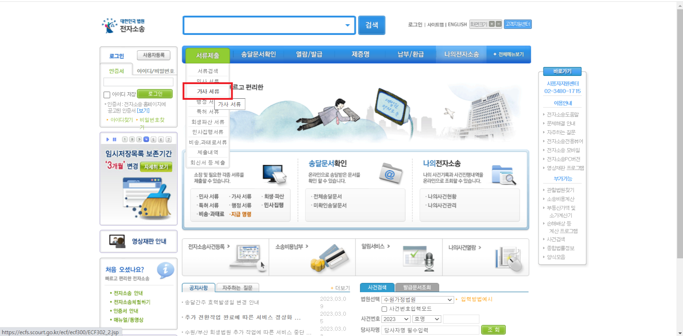Switch to 발급문서조회 tab
The height and width of the screenshot is (336, 683).
coord(417,287)
